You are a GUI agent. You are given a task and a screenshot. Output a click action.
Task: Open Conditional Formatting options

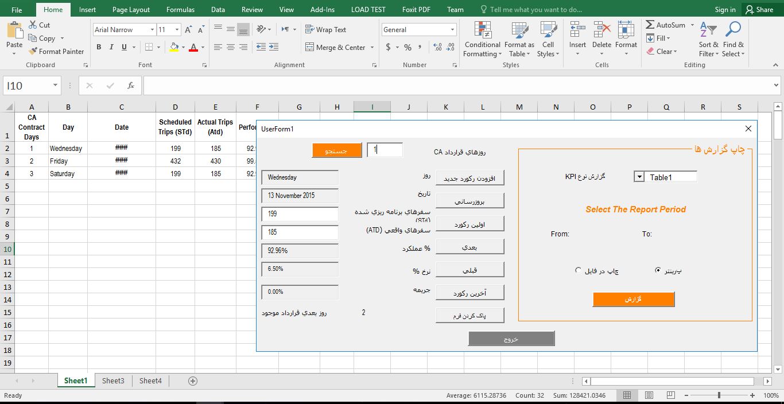[x=482, y=39]
